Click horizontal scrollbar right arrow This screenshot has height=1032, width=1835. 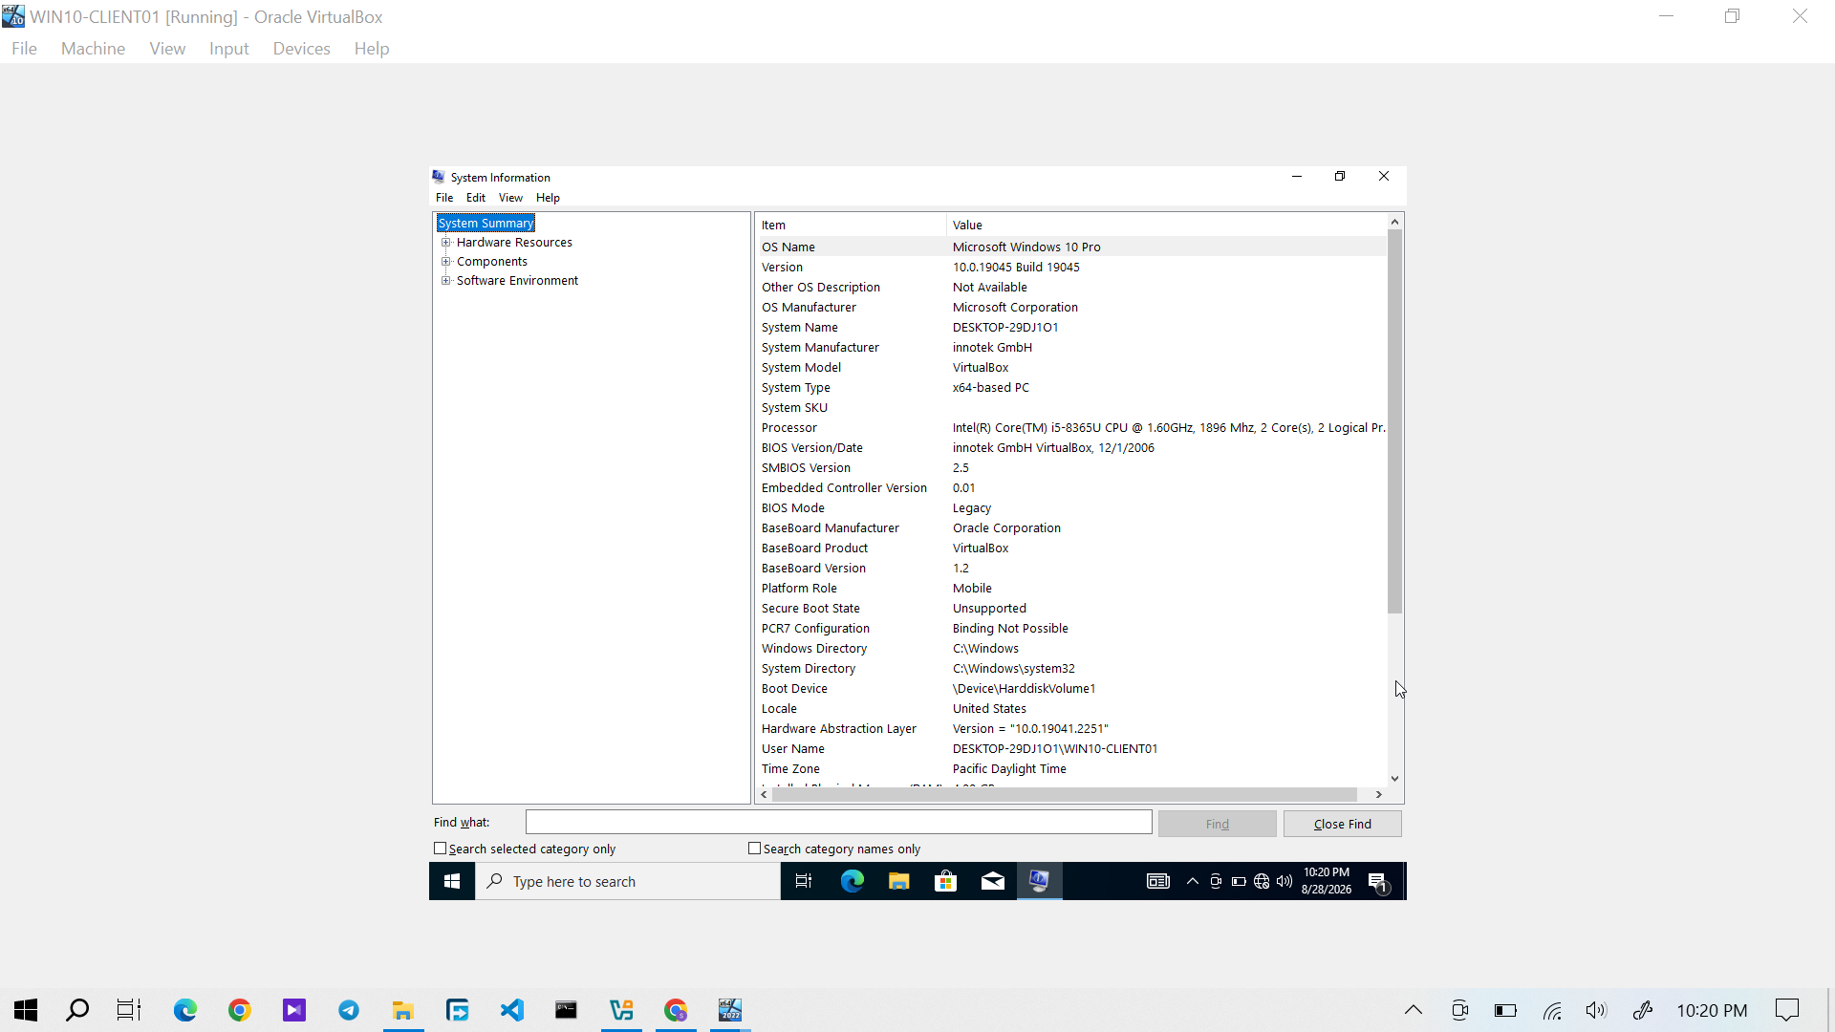point(1378,795)
